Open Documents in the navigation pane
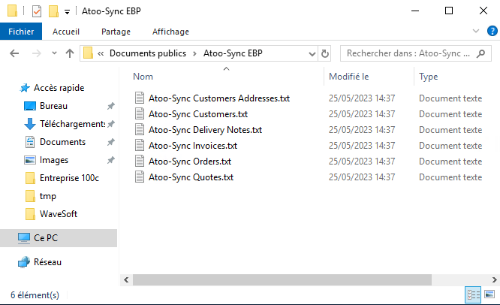 [x=62, y=142]
